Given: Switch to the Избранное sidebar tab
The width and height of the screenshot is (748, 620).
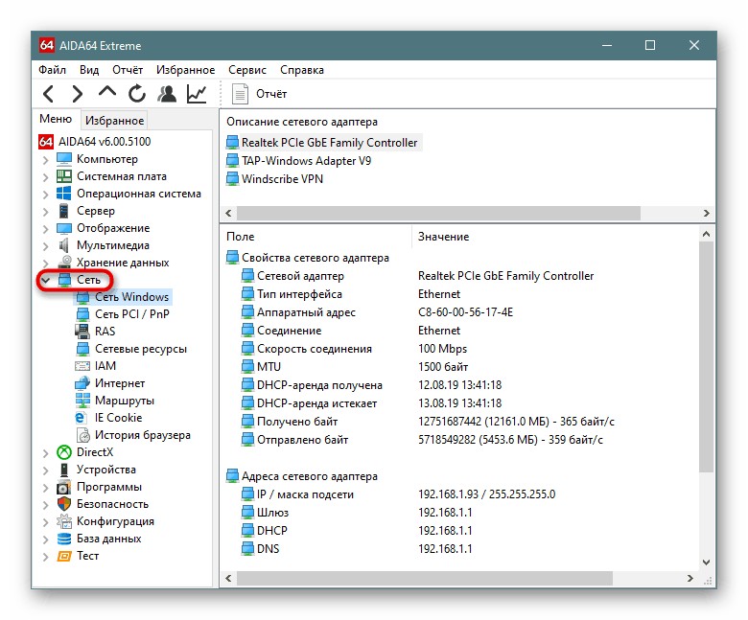Looking at the screenshot, I should coord(114,120).
